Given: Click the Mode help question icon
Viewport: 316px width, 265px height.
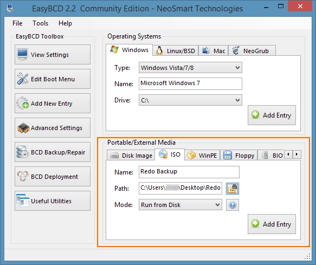Looking at the screenshot, I should click(x=233, y=205).
